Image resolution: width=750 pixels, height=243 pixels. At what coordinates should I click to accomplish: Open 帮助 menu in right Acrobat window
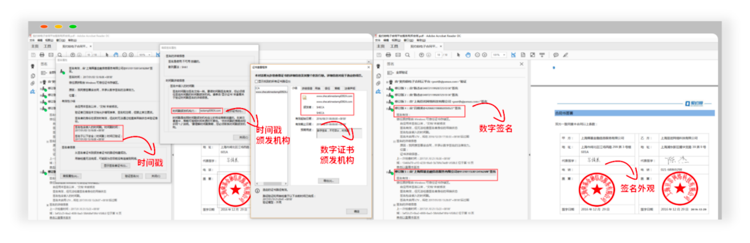(x=421, y=40)
